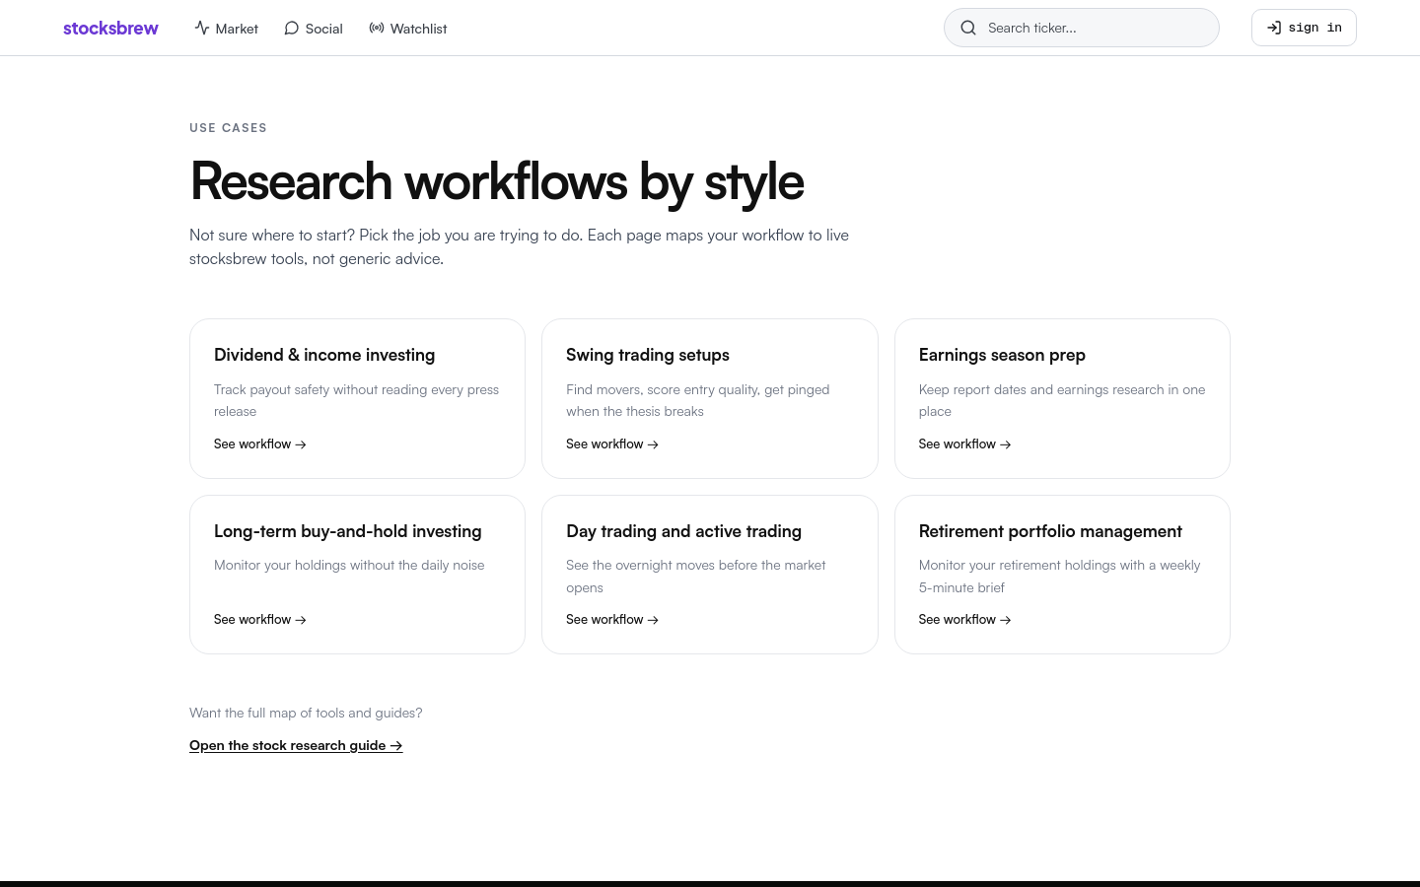Click the stocksbrew logo

(110, 28)
